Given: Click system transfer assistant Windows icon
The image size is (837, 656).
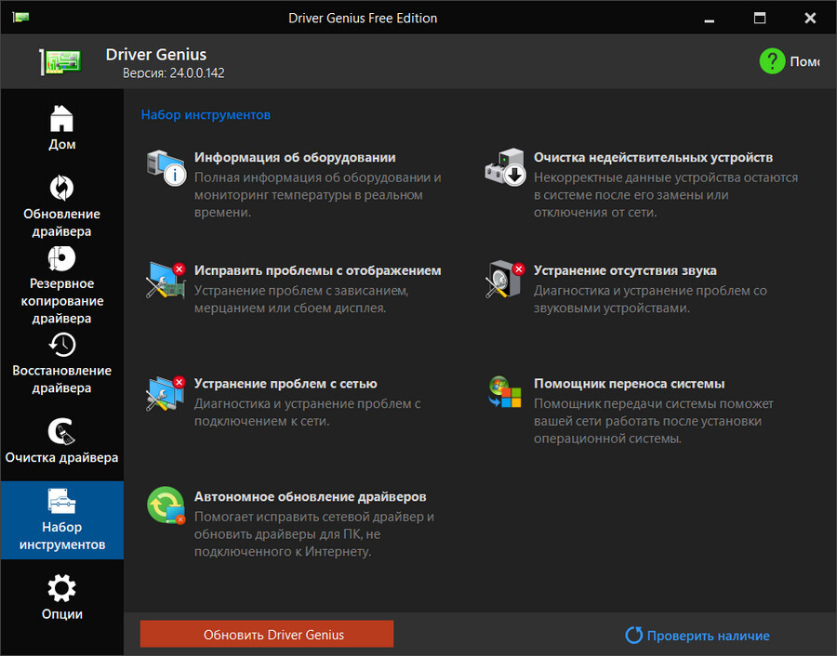Looking at the screenshot, I should click(x=505, y=392).
